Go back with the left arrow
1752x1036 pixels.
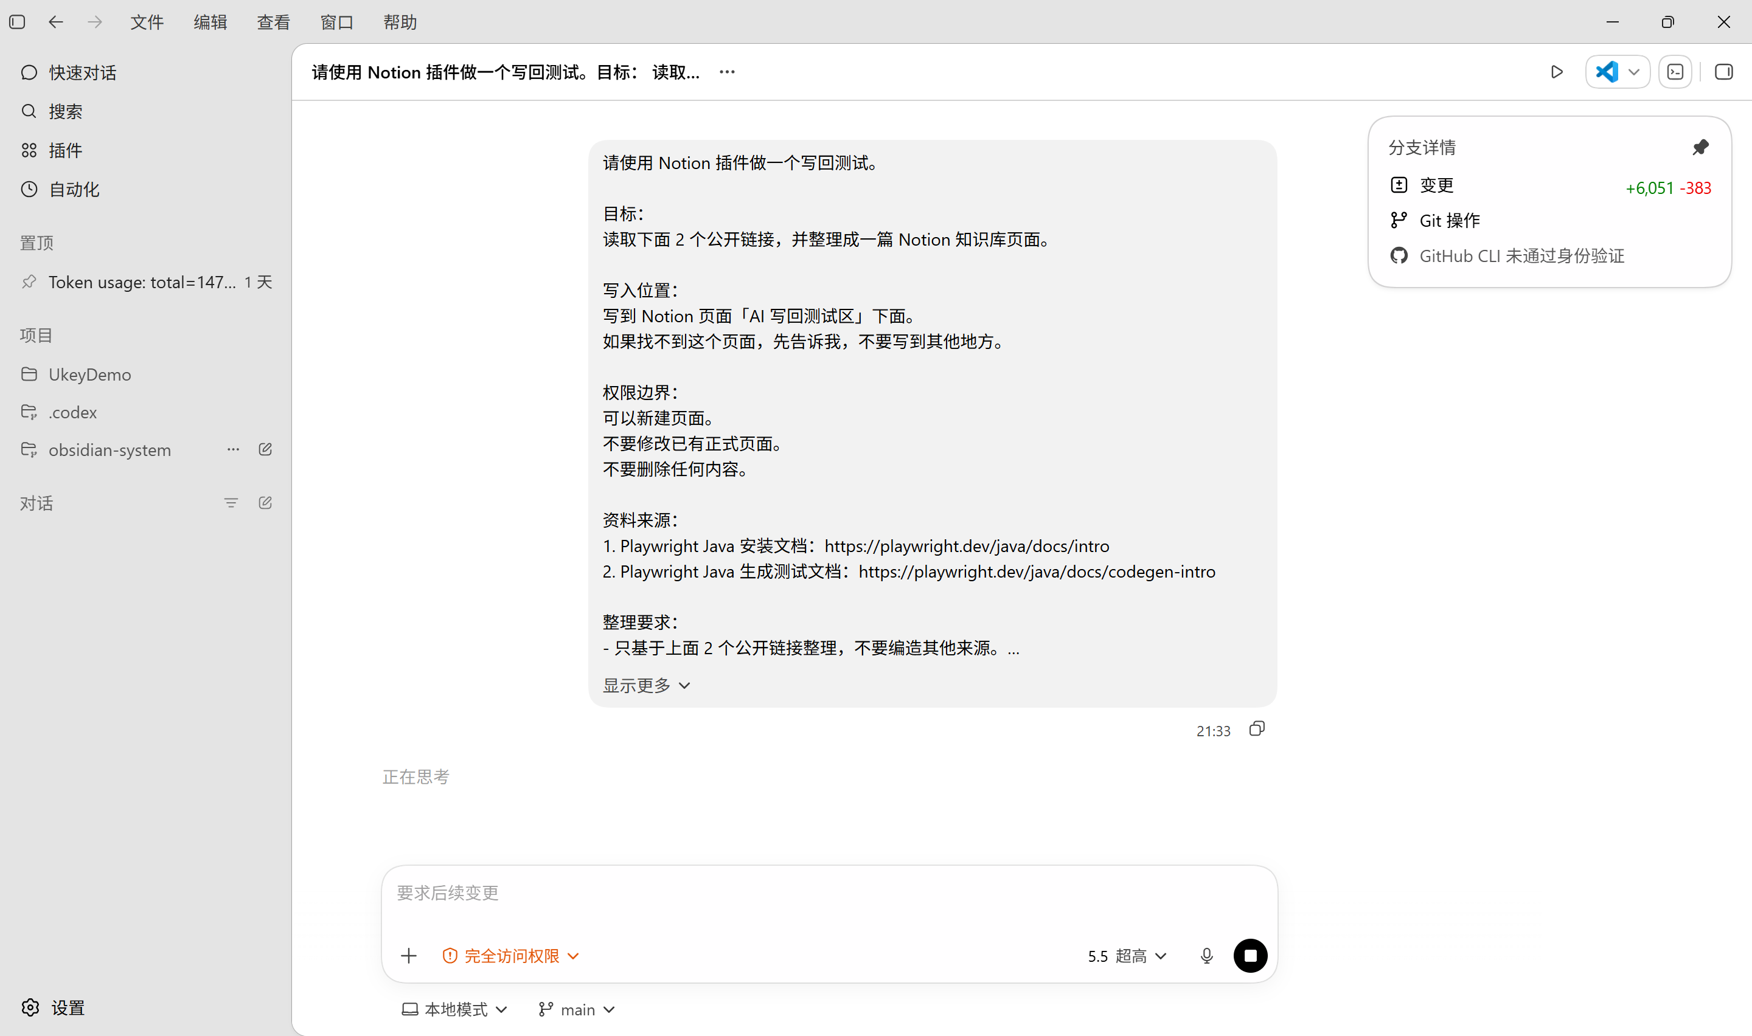coord(56,22)
